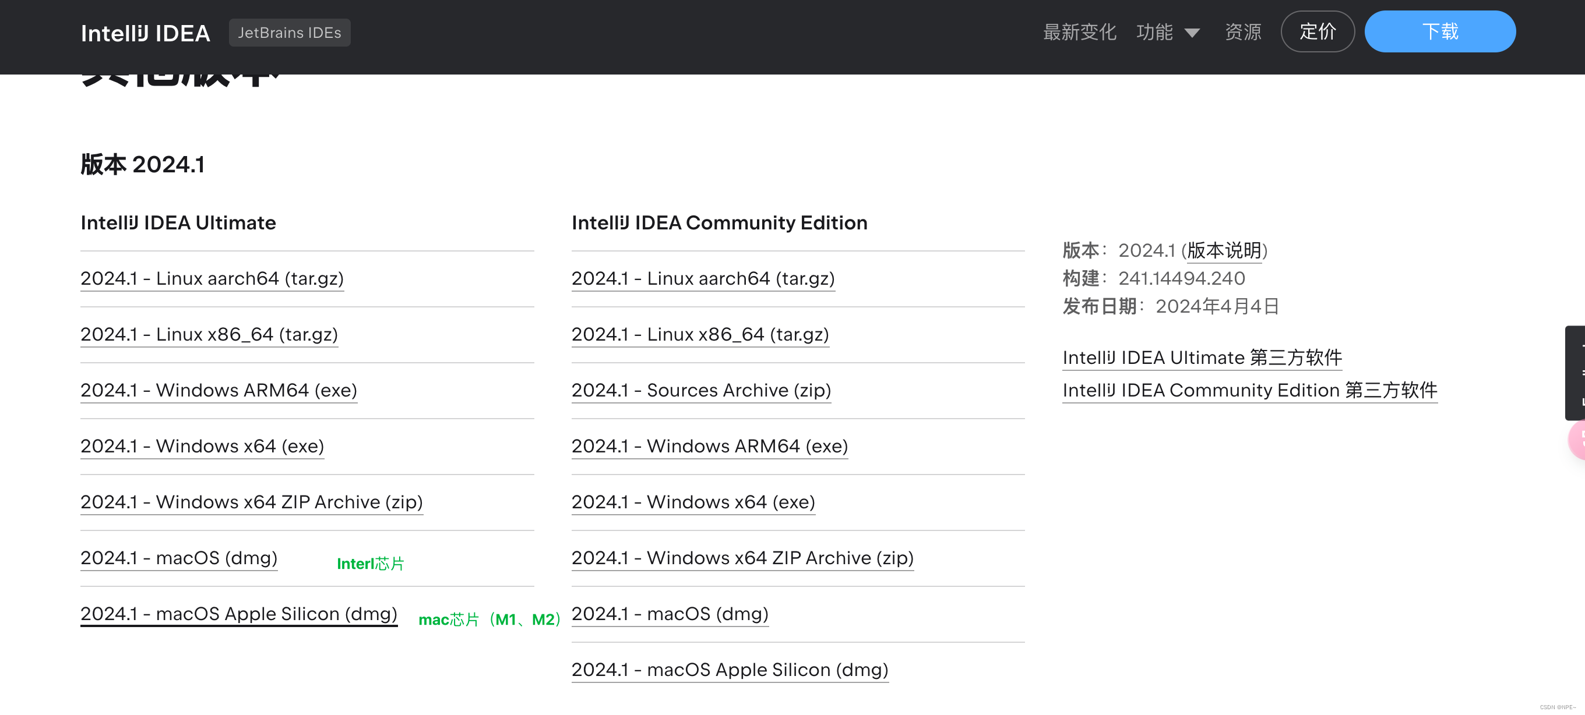Open the 版本说明 release notes link
This screenshot has width=1585, height=715.
pyautogui.click(x=1224, y=251)
